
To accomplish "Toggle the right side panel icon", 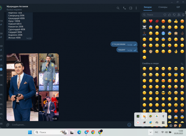I will click(x=131, y=8).
